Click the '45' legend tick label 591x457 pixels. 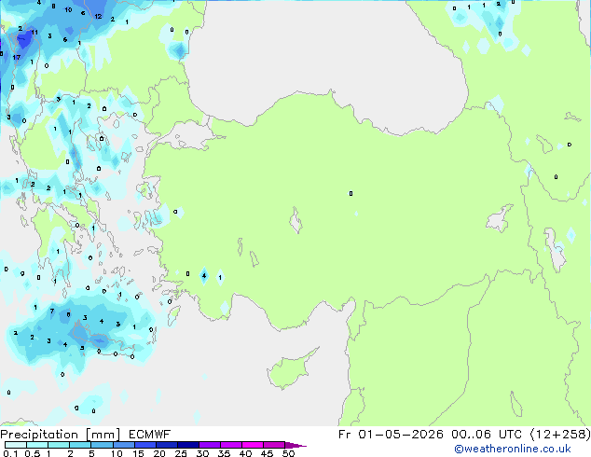click(268, 453)
